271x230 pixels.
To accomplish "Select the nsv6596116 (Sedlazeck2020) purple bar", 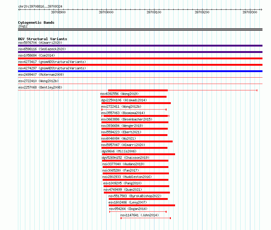I will (140, 52).
